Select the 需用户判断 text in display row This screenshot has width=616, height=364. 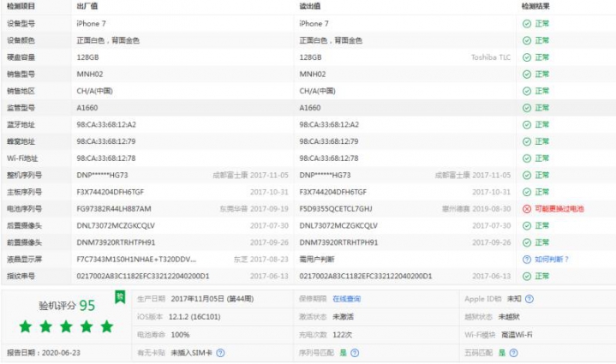pyautogui.click(x=317, y=260)
